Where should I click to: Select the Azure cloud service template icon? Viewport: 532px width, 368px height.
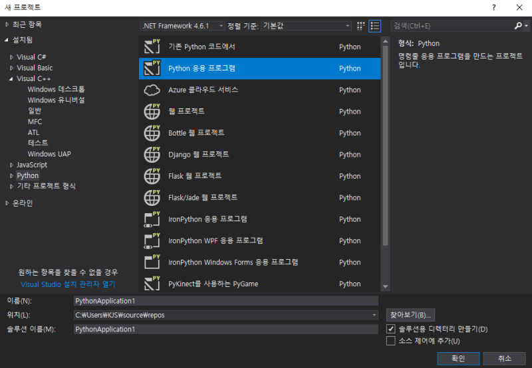(x=152, y=90)
